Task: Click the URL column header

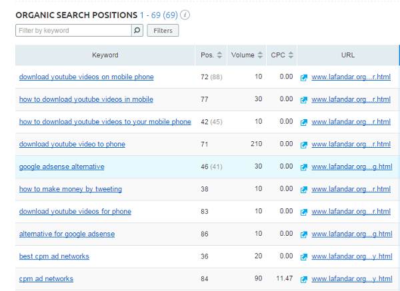Action: (347, 55)
